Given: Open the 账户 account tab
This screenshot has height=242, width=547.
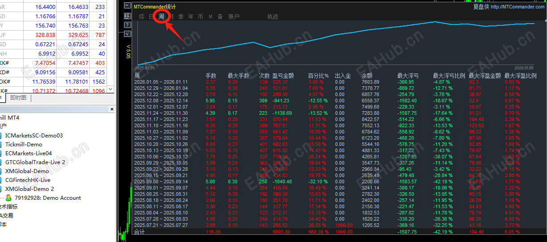Looking at the screenshot, I should tap(234, 16).
